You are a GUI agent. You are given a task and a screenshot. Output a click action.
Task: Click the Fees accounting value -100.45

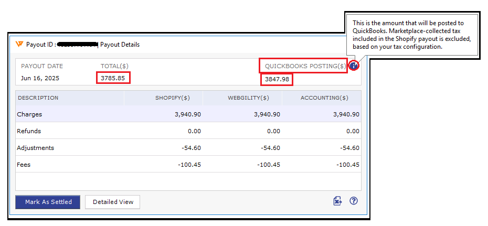point(348,165)
